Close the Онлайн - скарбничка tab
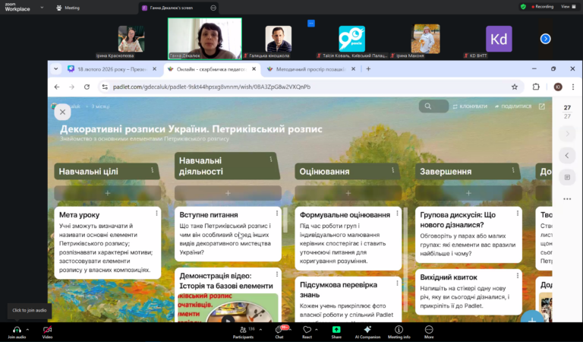The width and height of the screenshot is (583, 342). pos(254,69)
